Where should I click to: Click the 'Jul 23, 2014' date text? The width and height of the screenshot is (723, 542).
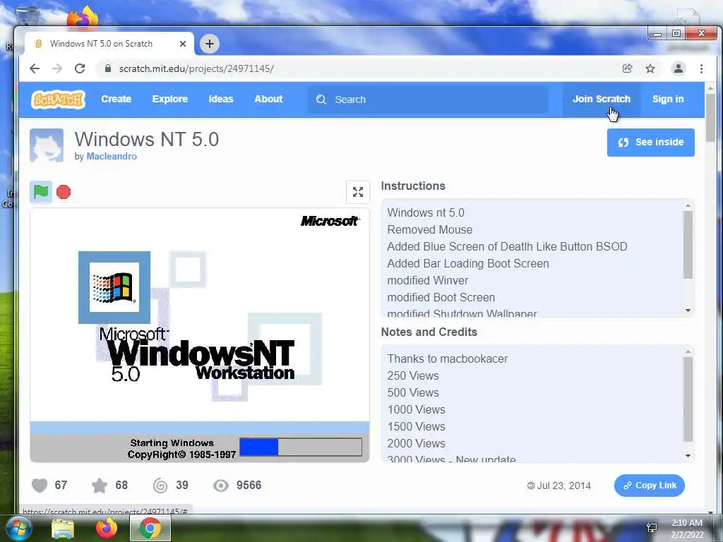[x=563, y=486]
